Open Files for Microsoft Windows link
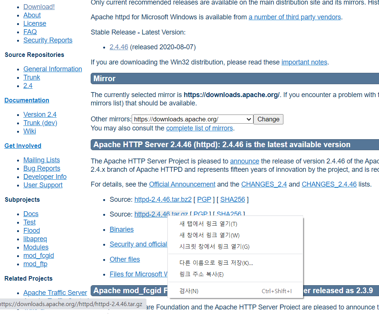Screen dimensions: 379x314 tap(138, 275)
